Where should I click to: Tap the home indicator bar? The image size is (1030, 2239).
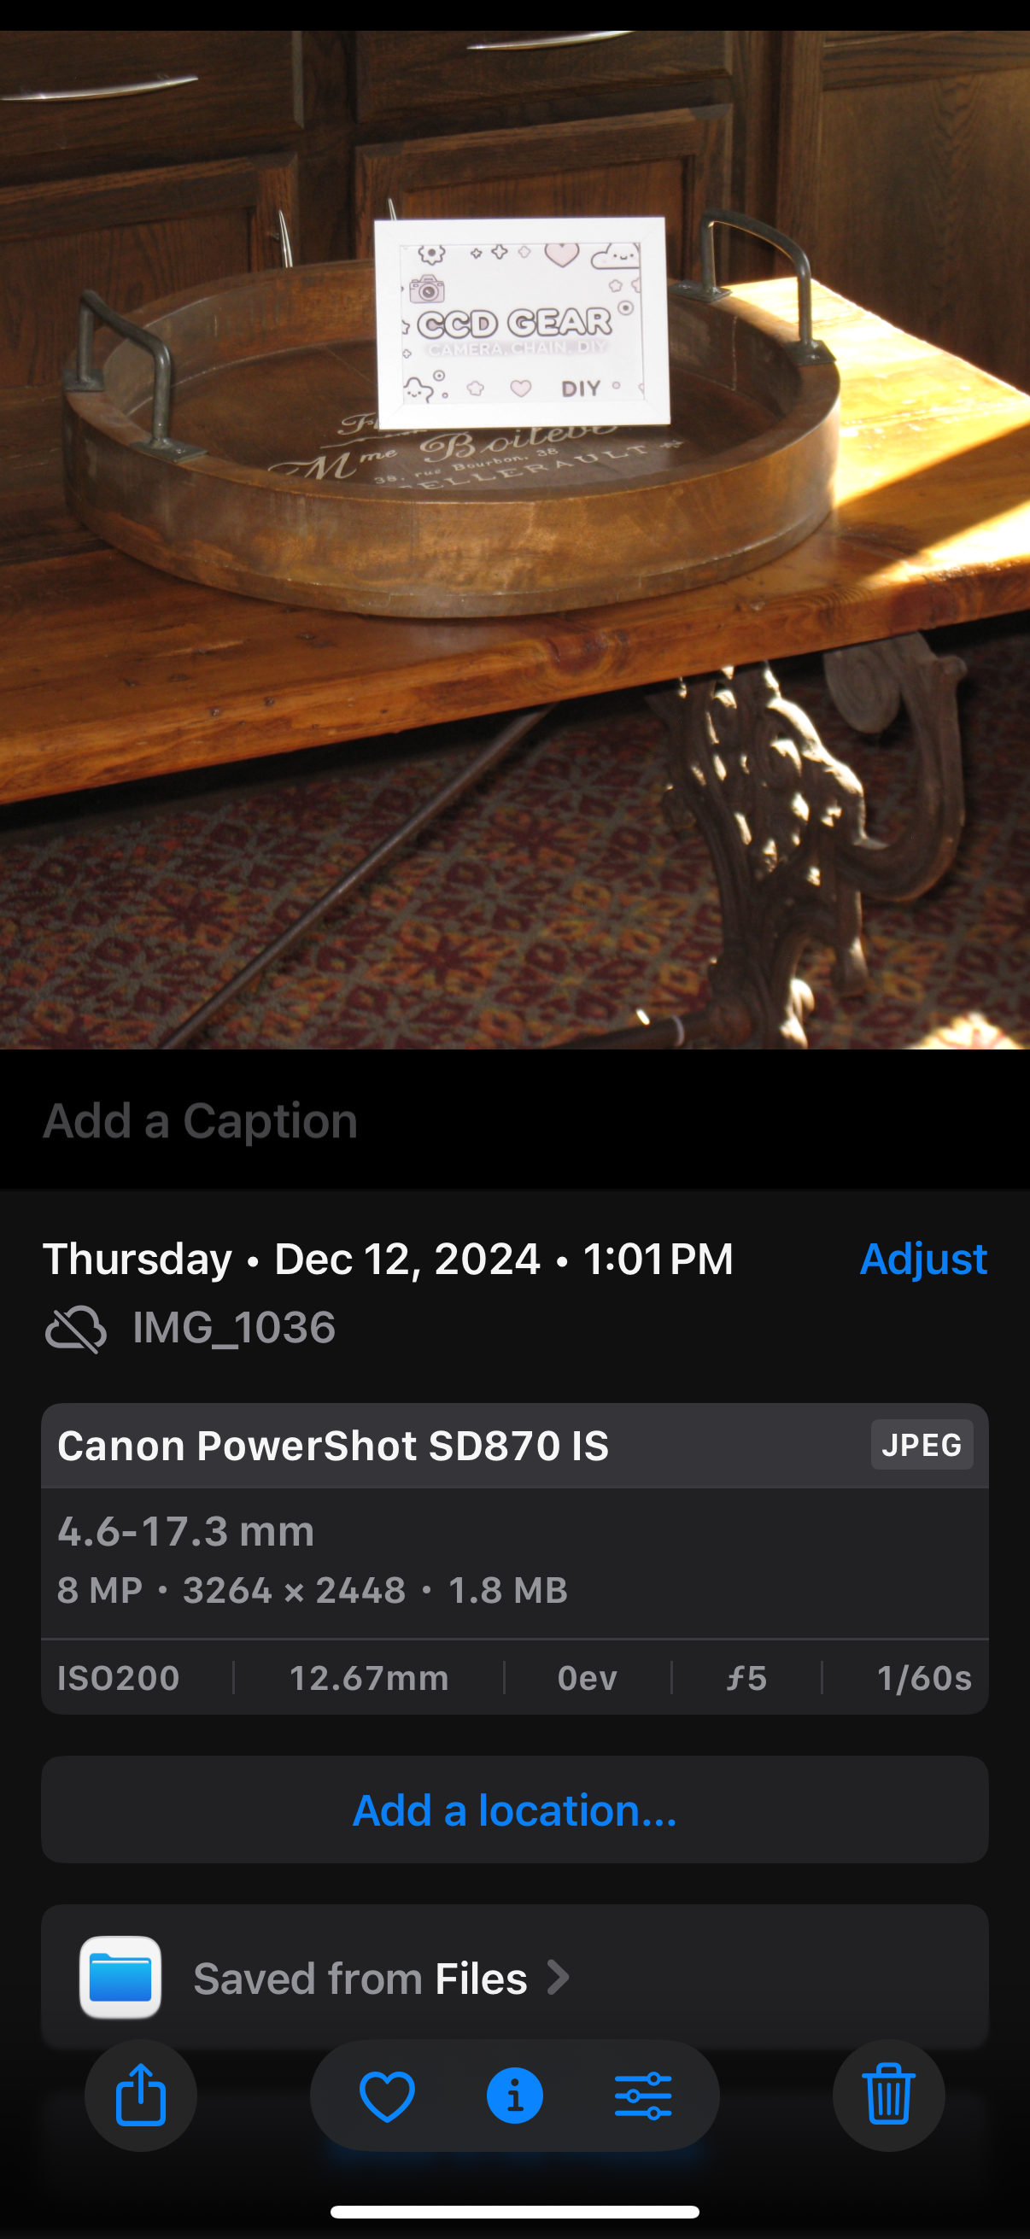tap(514, 2212)
